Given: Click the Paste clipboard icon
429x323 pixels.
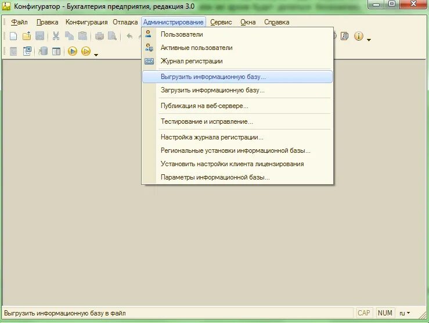Looking at the screenshot, I should (82, 36).
